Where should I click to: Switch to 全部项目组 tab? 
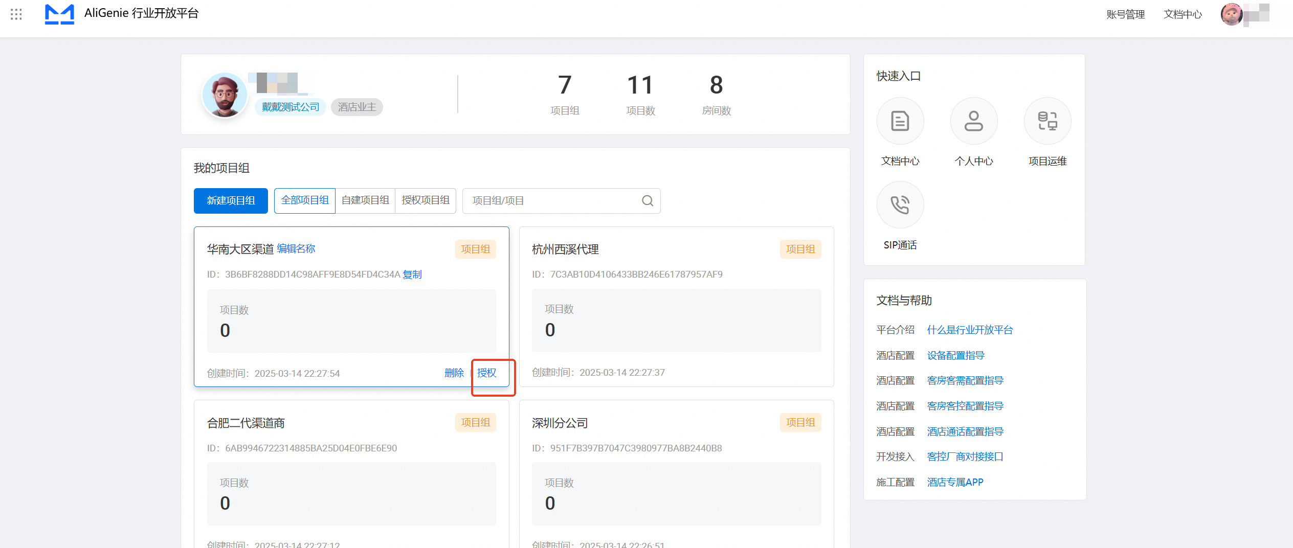(305, 200)
